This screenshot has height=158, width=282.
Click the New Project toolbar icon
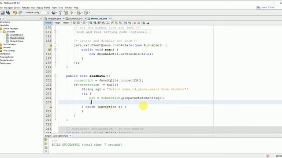[x=3, y=13]
